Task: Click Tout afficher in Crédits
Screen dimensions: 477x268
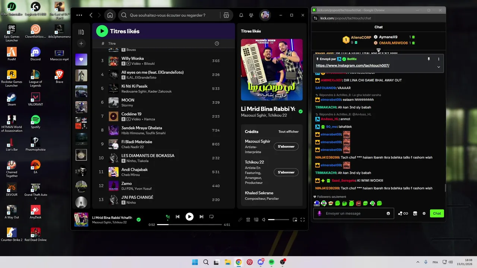Action: [288, 131]
